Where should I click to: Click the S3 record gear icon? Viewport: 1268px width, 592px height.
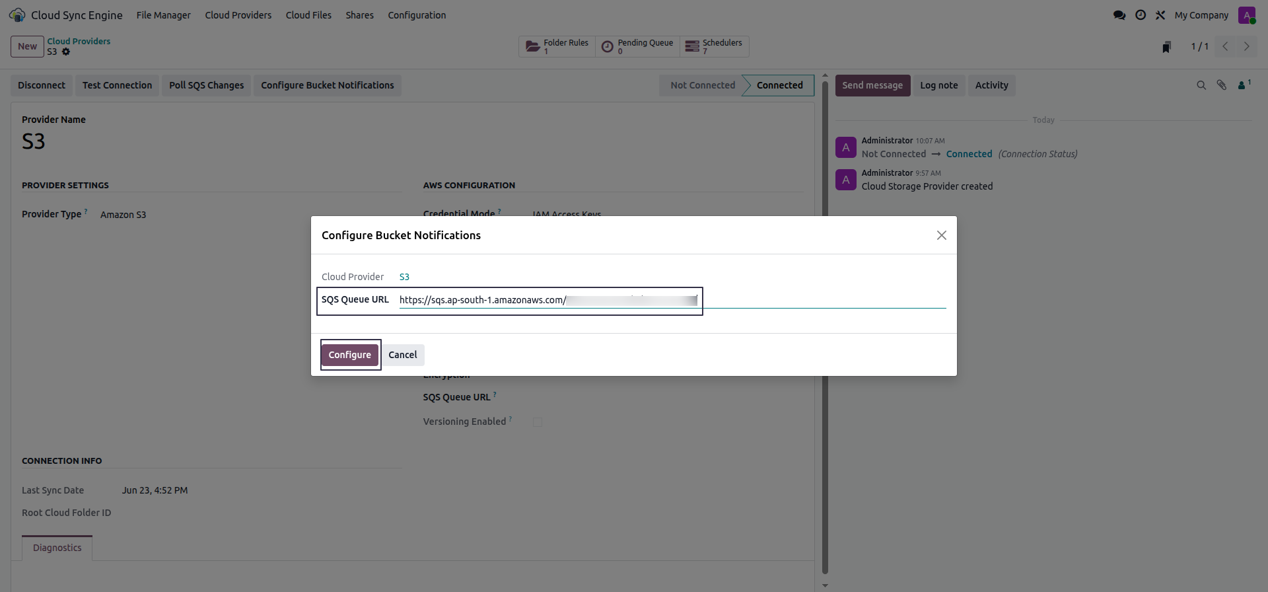coord(66,52)
